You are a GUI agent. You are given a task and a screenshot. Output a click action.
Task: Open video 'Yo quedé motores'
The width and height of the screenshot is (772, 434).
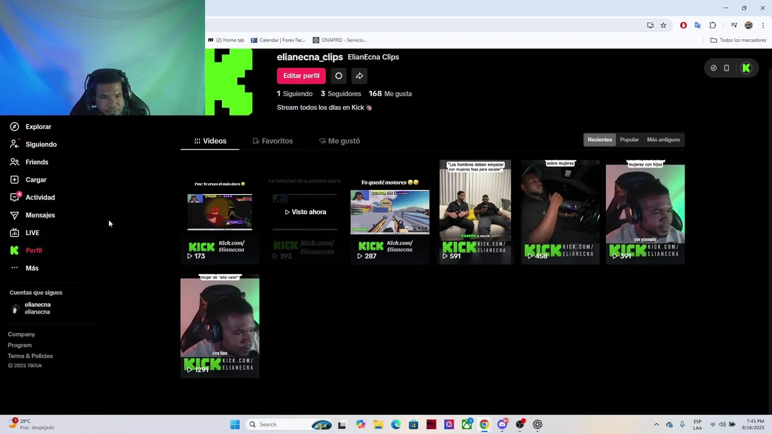(x=390, y=212)
